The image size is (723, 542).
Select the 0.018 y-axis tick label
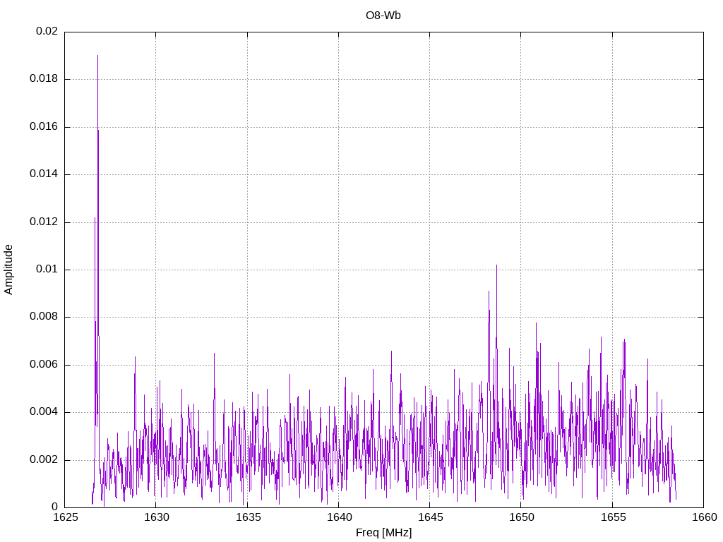tap(44, 79)
